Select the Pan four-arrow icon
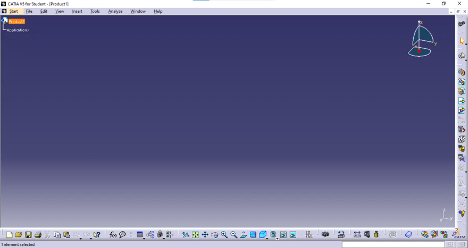Image resolution: width=468 pixels, height=248 pixels. coord(205,235)
